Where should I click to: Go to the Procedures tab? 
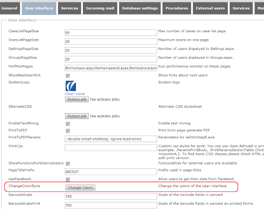click(x=177, y=8)
